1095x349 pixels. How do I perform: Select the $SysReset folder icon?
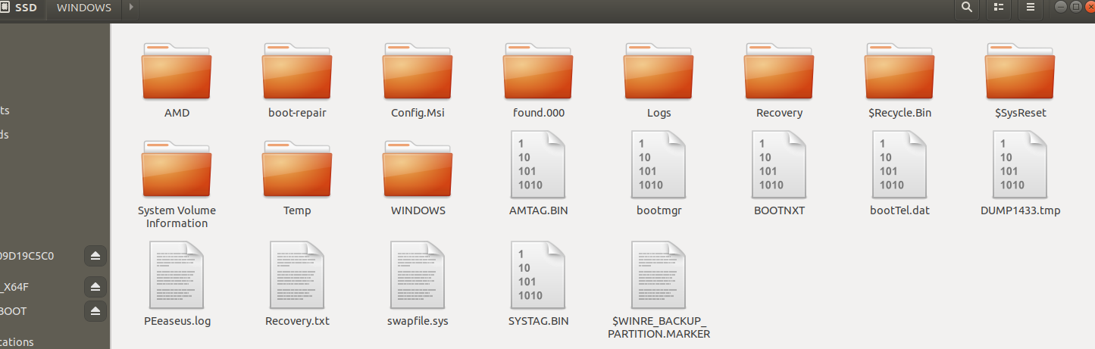point(1020,70)
